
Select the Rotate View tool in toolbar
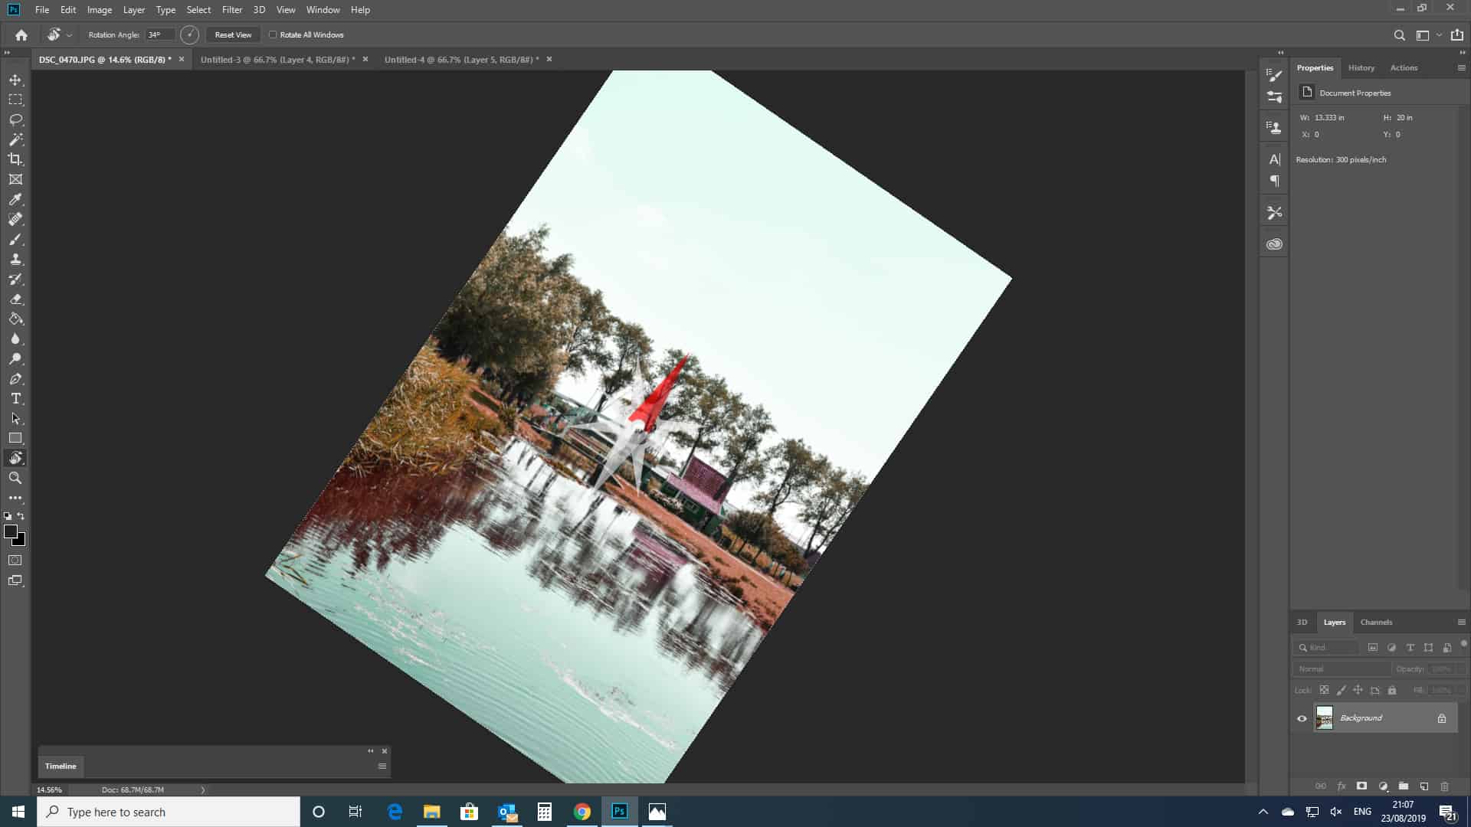[15, 458]
